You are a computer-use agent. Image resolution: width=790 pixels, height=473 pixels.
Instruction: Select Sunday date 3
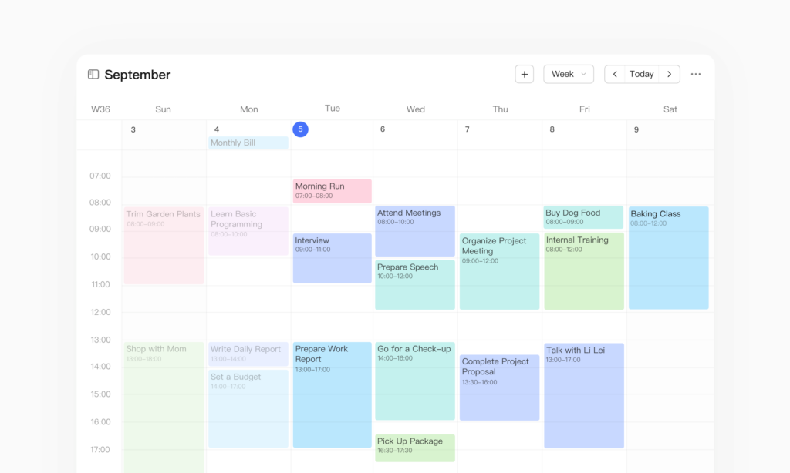point(133,130)
